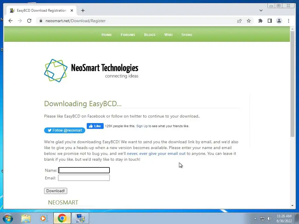Switch to Chrome on the taskbar
299x224 pixels.
(62, 218)
